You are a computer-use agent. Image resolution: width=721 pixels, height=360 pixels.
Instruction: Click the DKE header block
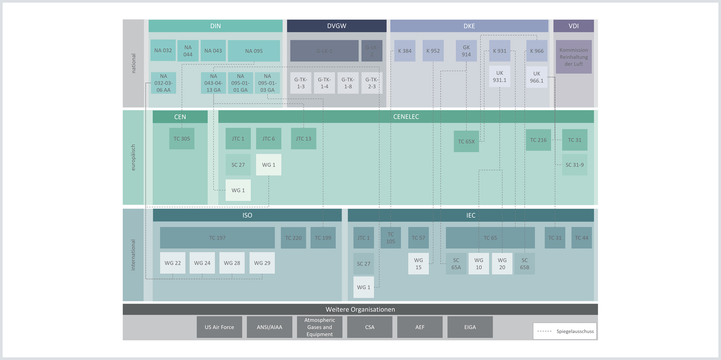point(469,26)
